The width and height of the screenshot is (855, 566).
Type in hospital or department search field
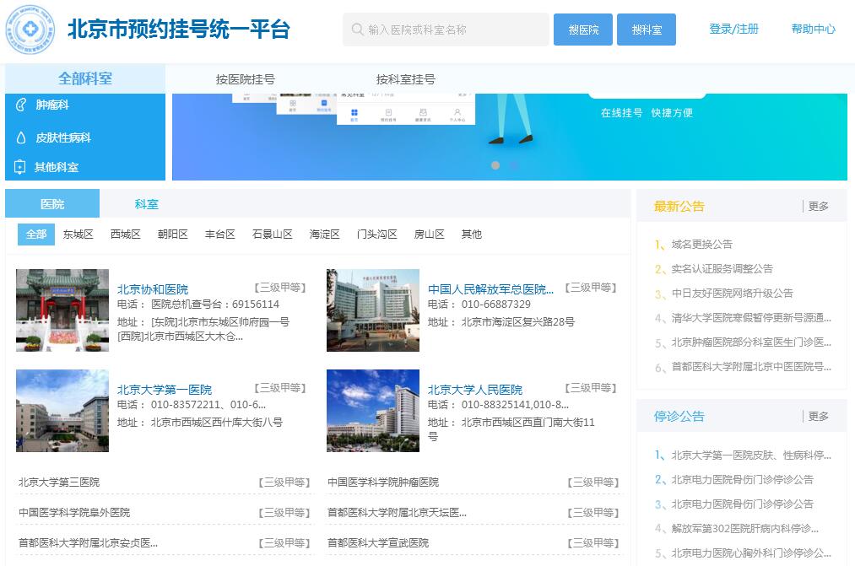click(x=454, y=30)
